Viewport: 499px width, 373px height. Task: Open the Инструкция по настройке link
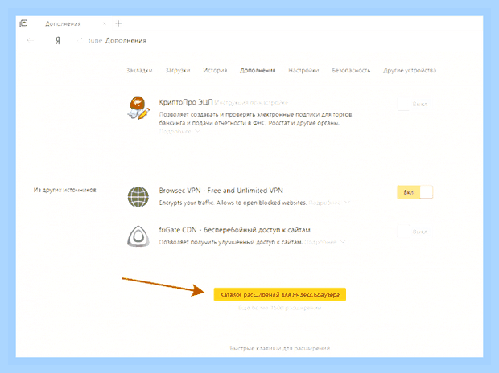click(251, 103)
